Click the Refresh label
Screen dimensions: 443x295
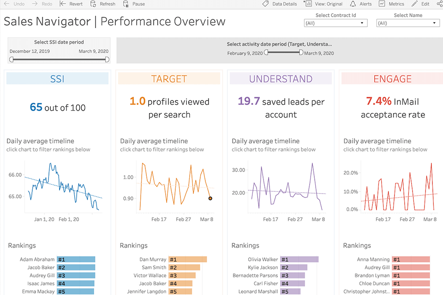pyautogui.click(x=108, y=4)
